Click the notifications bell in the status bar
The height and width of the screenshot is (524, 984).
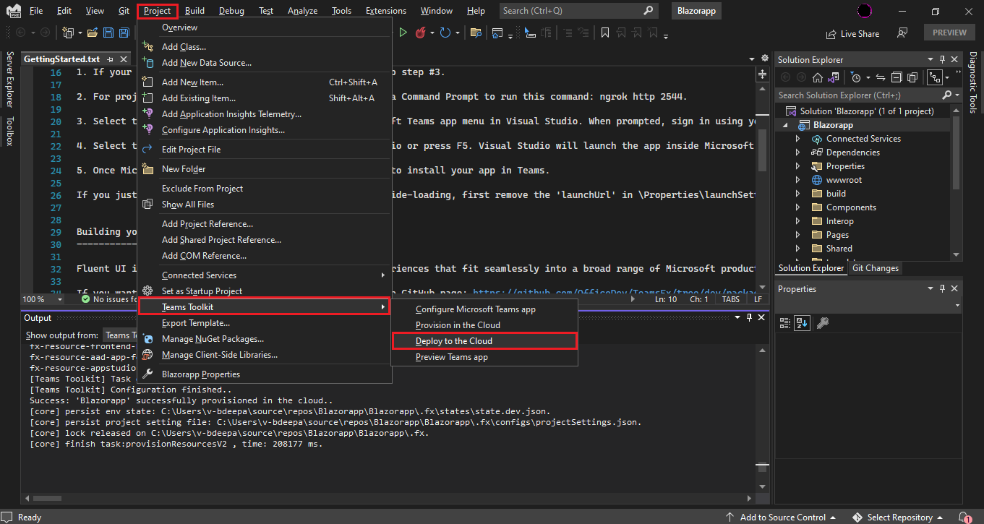click(x=966, y=517)
